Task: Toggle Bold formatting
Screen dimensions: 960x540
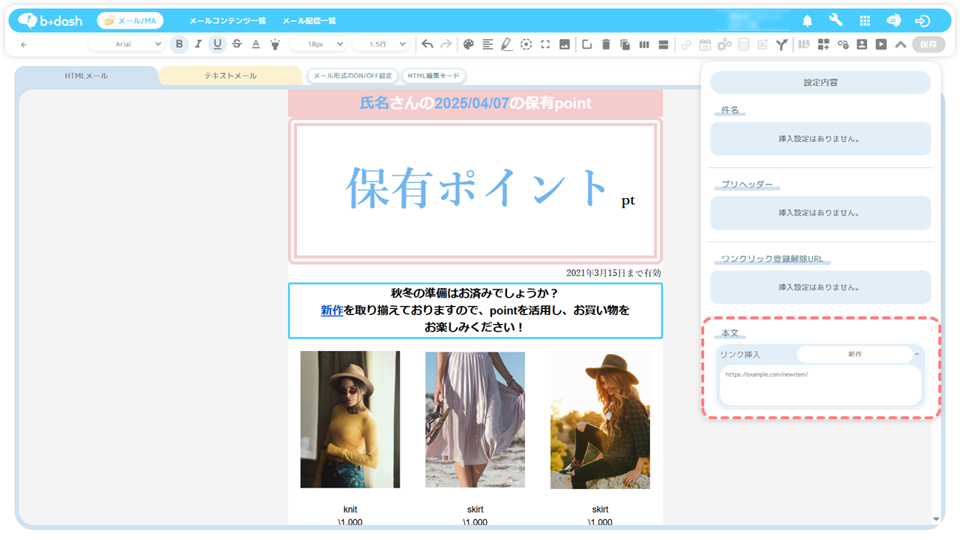Action: pyautogui.click(x=178, y=44)
